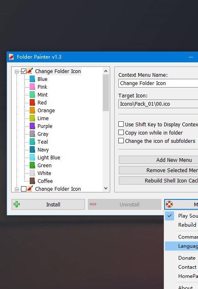Select the Pink tree item label
Screen dimensions: 198x289
point(42,87)
